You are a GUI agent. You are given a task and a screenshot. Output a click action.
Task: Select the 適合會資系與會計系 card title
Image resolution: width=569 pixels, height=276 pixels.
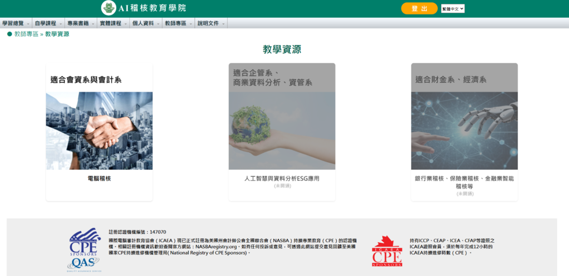pos(86,80)
